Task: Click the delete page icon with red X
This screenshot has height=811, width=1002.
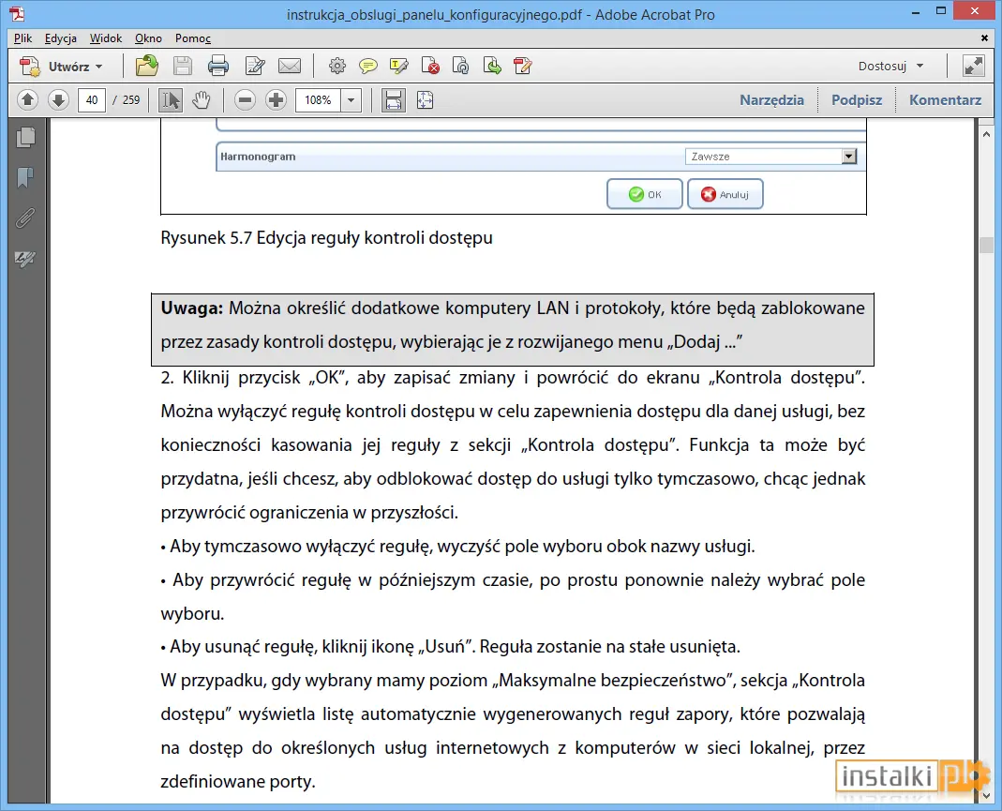Action: click(x=430, y=66)
